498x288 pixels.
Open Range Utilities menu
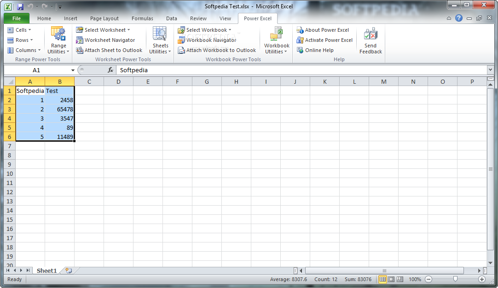click(x=58, y=40)
